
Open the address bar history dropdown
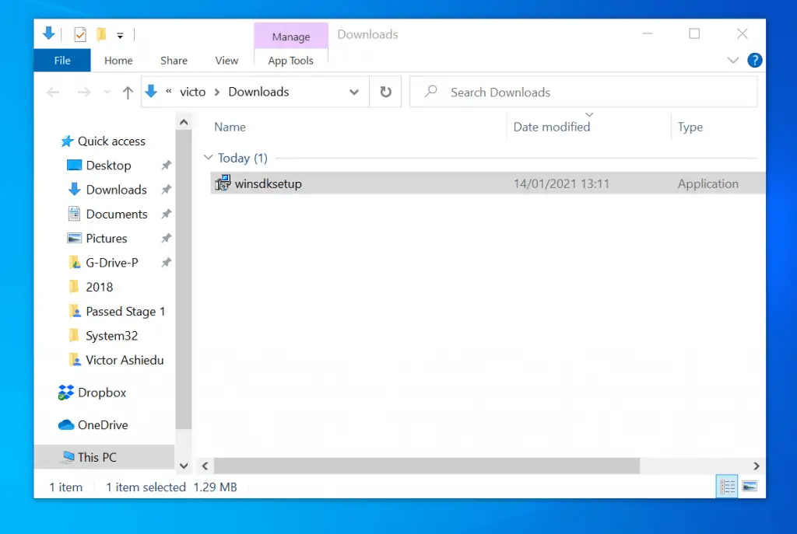click(x=354, y=92)
